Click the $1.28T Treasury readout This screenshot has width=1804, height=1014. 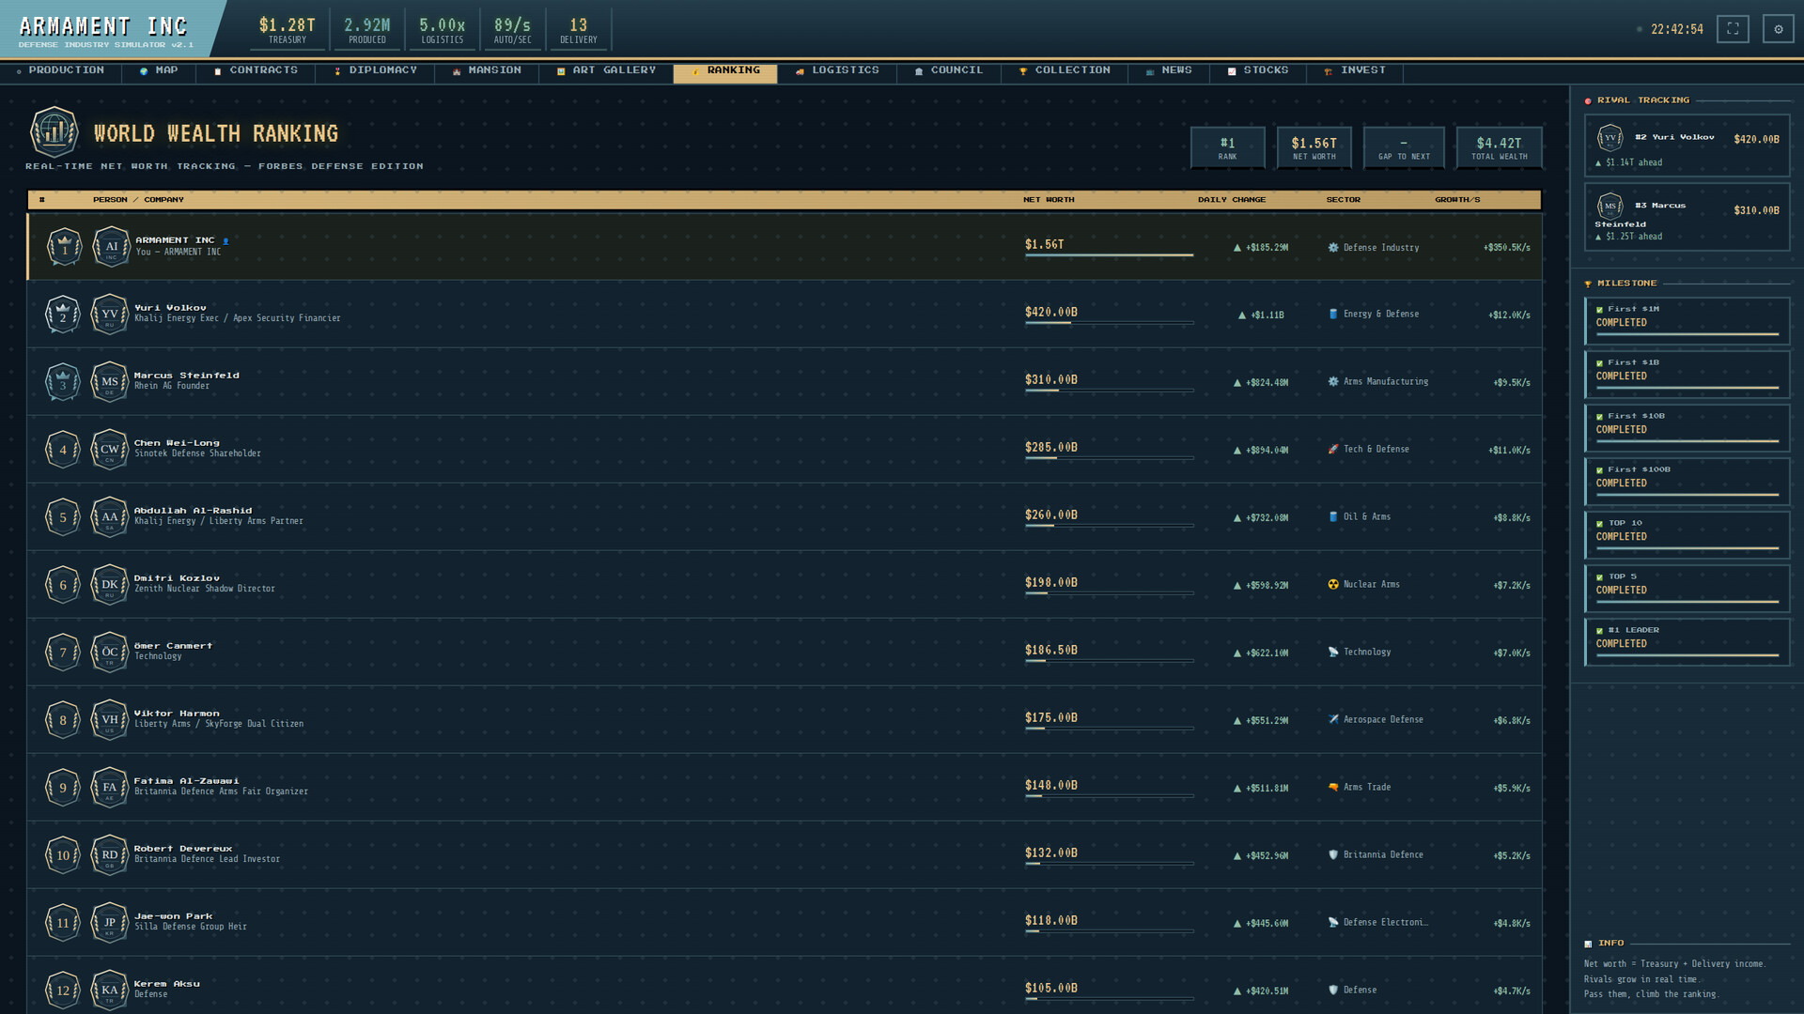[x=288, y=30]
